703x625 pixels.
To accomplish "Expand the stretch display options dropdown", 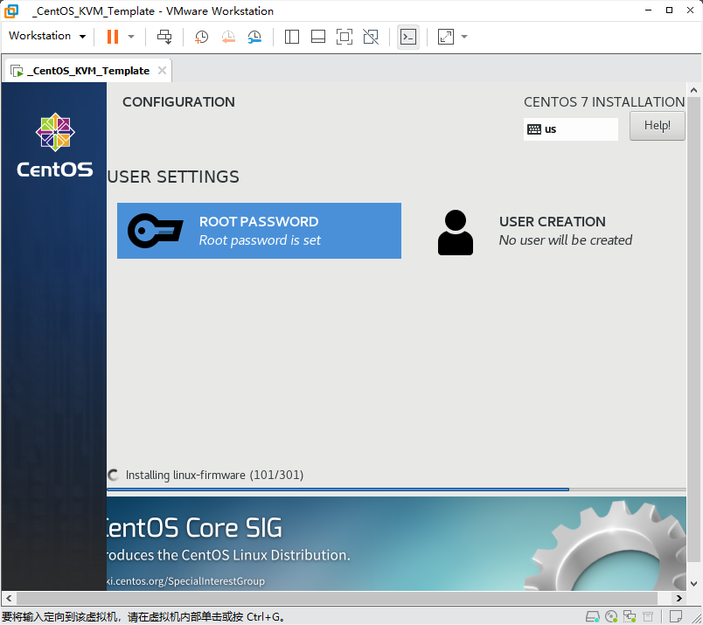I will (464, 37).
